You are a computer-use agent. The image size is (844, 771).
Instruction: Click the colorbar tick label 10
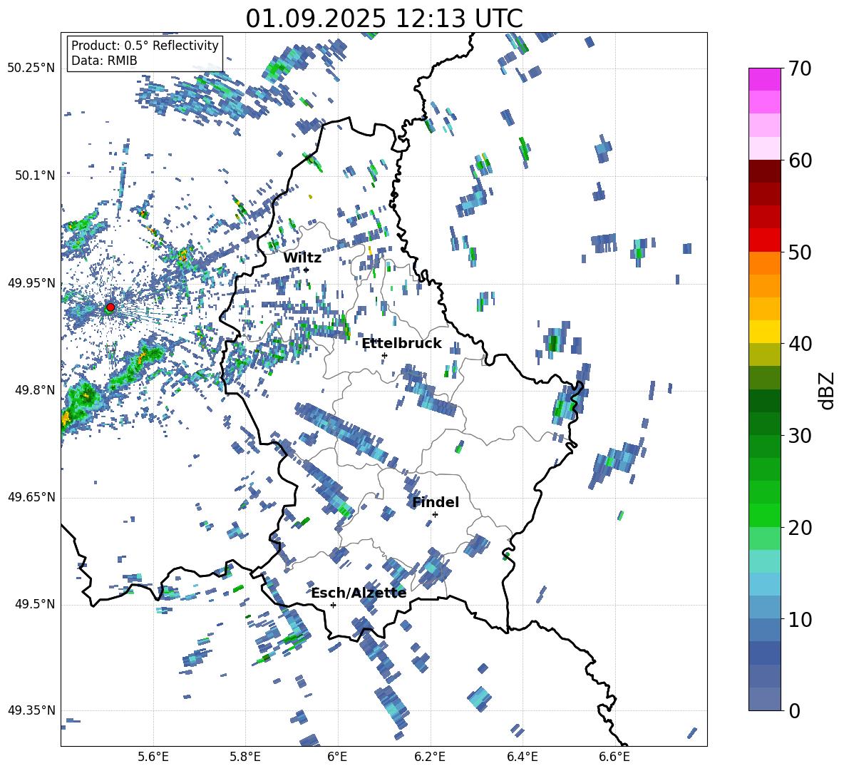[x=800, y=620]
